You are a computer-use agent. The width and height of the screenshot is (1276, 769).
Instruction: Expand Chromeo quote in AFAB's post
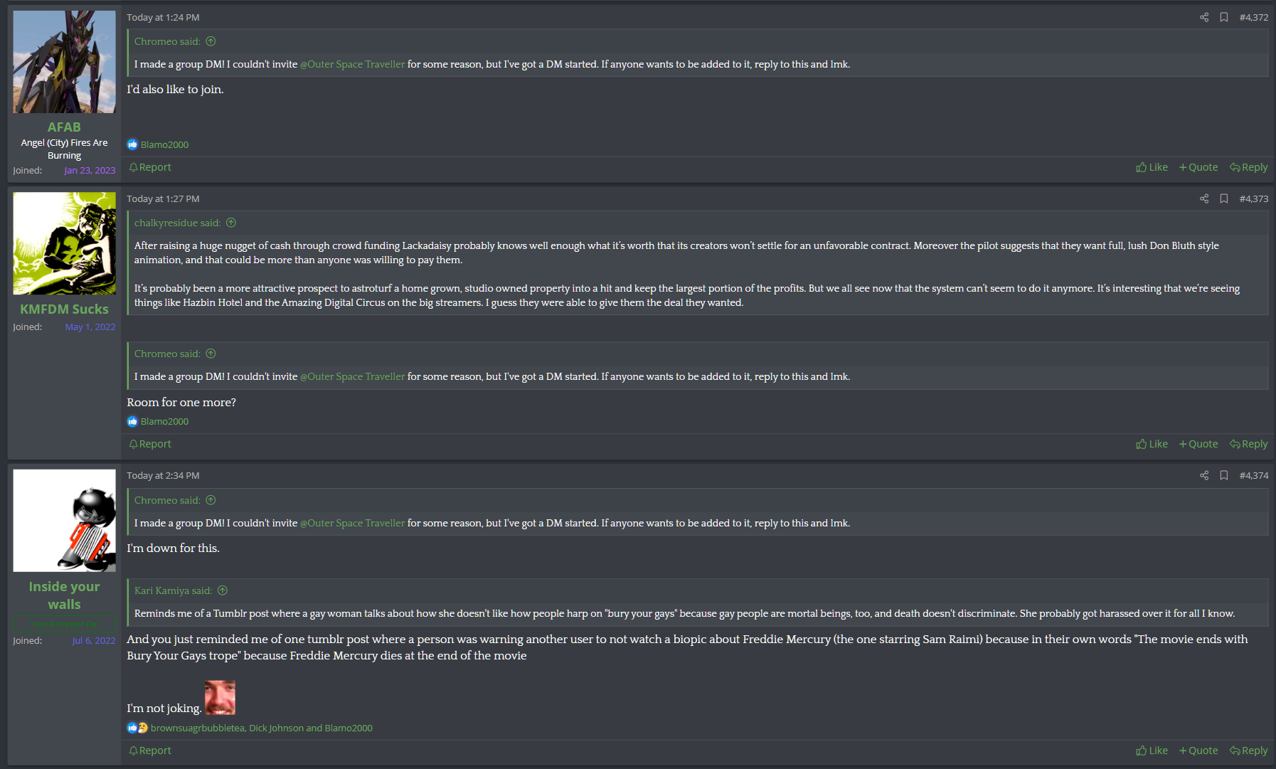(x=211, y=42)
